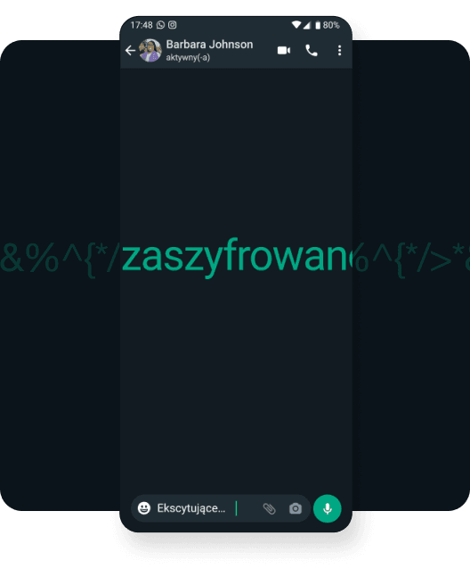The width and height of the screenshot is (470, 577).
Task: Tap the WhatsApp notification icon in status bar
Action: click(160, 25)
